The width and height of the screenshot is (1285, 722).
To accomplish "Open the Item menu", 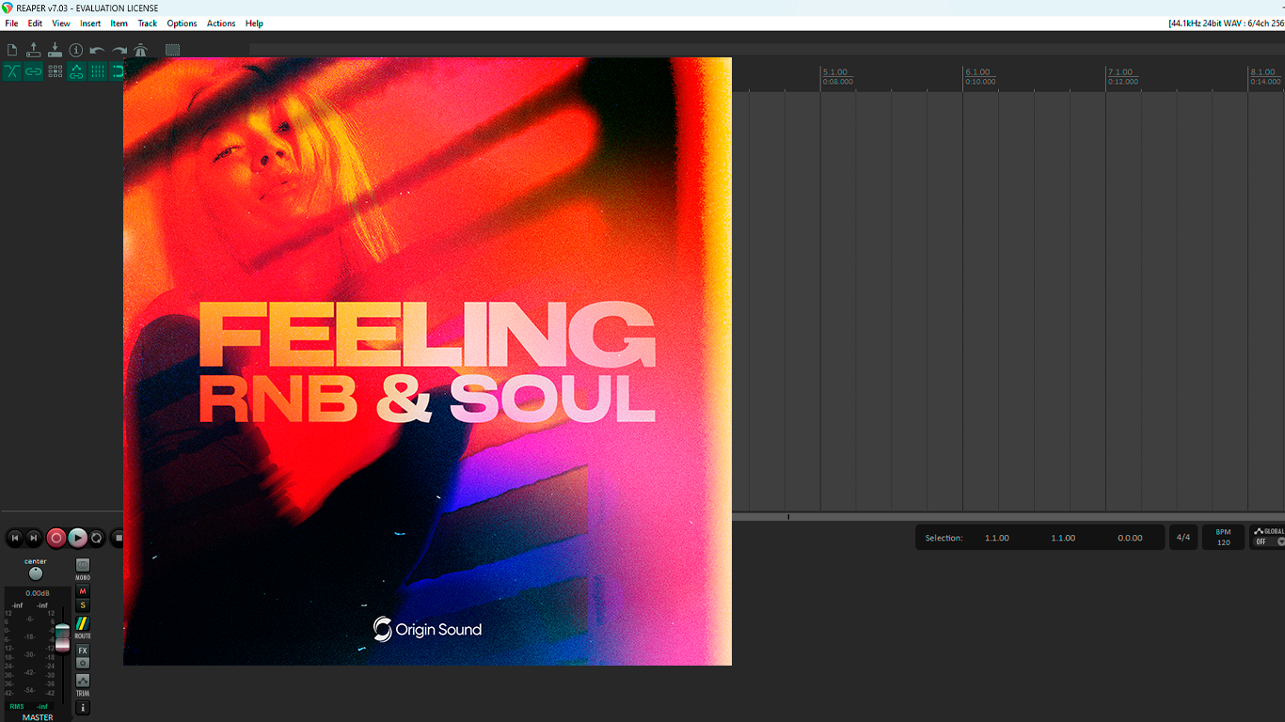I will tap(119, 24).
